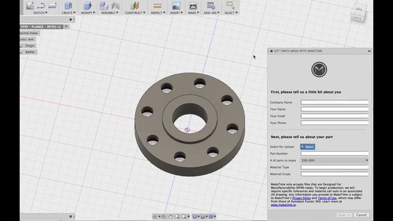This screenshot has height=221, width=393.
Task: Open the SKETCH dropdown menu
Action: 41,12
